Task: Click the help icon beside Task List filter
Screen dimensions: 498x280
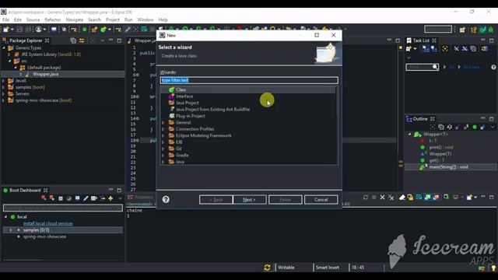Action: [493, 67]
